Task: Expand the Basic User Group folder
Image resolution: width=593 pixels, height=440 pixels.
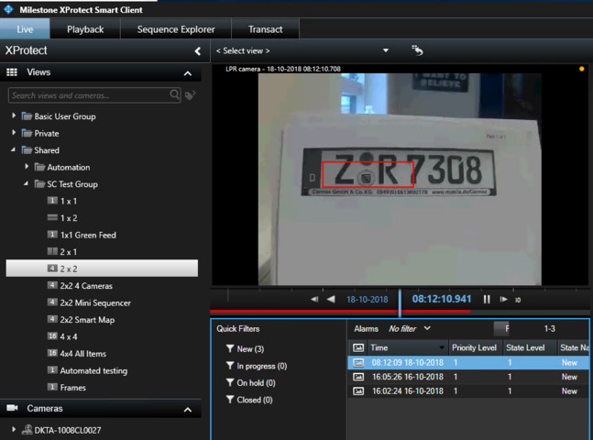Action: (14, 116)
